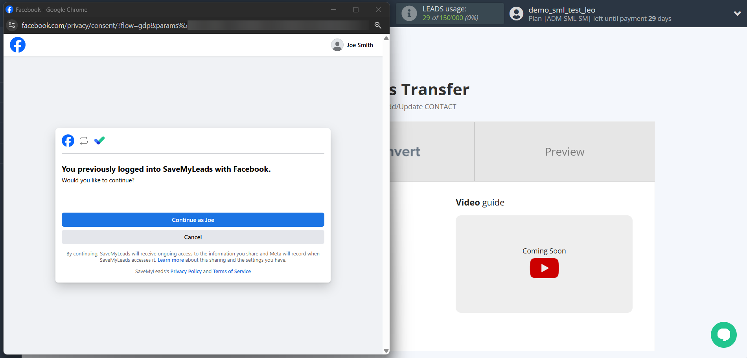
Task: Expand the account menu chevron
Action: click(x=737, y=13)
